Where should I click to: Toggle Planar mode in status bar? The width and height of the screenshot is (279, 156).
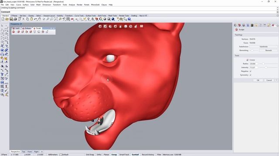click(106, 155)
